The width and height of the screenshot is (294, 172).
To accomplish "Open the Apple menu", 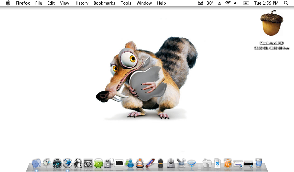I will [8, 3].
